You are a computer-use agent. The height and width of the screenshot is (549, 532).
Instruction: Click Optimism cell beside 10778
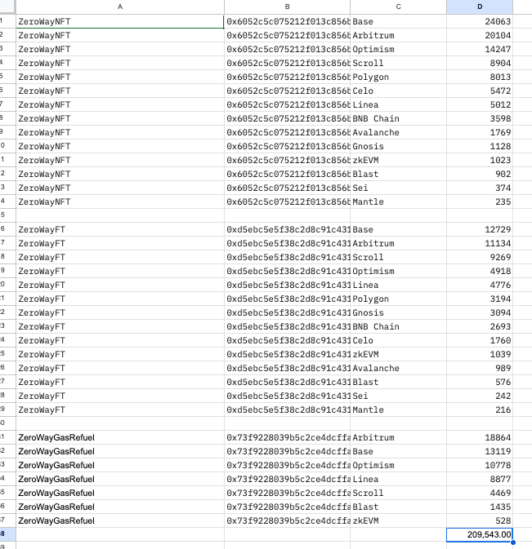pyautogui.click(x=398, y=465)
